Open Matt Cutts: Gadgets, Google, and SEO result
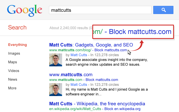This screenshot has height=112, width=179. tap(91, 45)
